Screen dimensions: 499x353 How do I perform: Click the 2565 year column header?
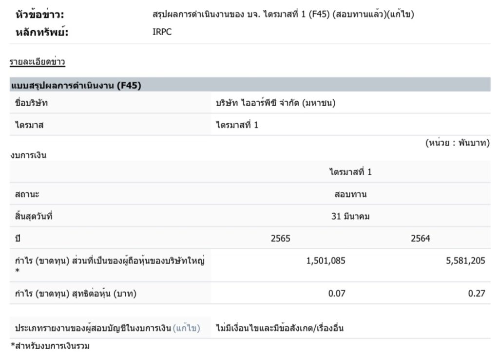[280, 238]
